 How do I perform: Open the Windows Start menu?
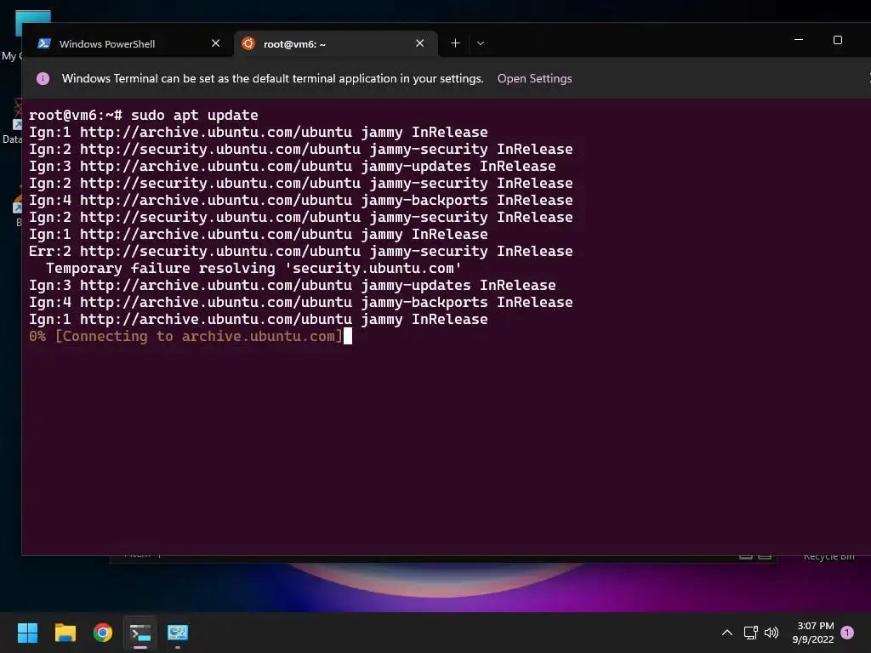(27, 633)
